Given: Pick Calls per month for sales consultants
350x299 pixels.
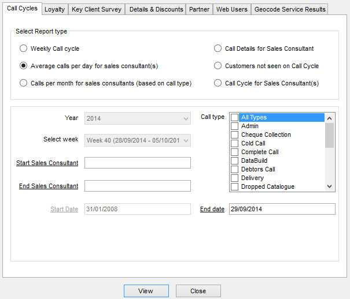Looking at the screenshot, I should coord(24,83).
